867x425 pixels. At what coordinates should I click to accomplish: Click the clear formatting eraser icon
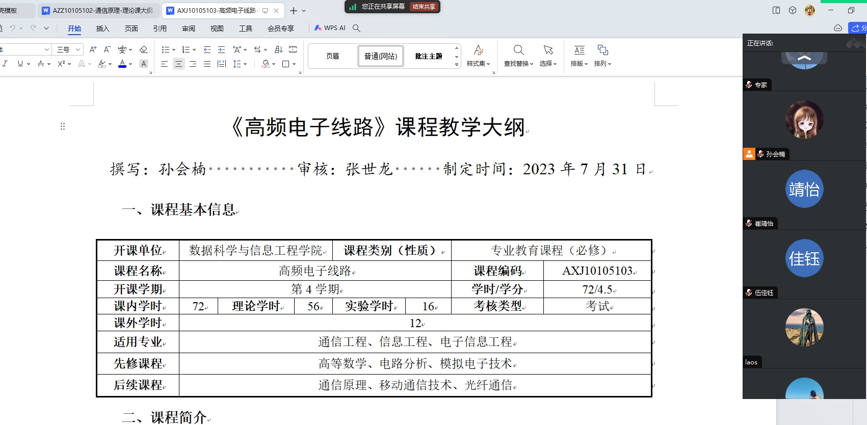(143, 49)
